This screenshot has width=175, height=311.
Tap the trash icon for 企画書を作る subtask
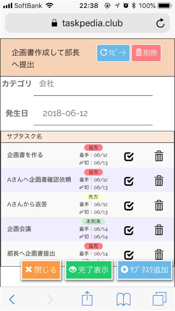tap(159, 156)
